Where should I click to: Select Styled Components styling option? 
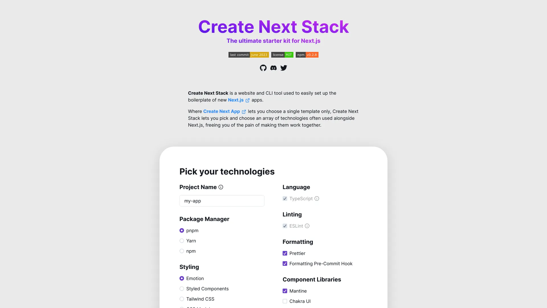(181, 288)
